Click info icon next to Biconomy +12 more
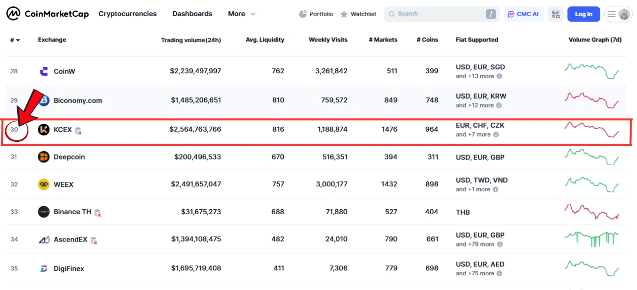The height and width of the screenshot is (290, 637). point(499,105)
